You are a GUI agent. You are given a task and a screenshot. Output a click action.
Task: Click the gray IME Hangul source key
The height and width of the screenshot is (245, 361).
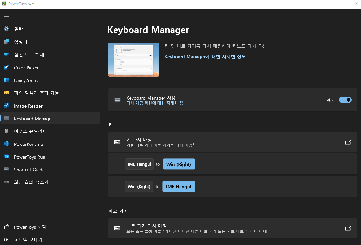click(x=139, y=164)
